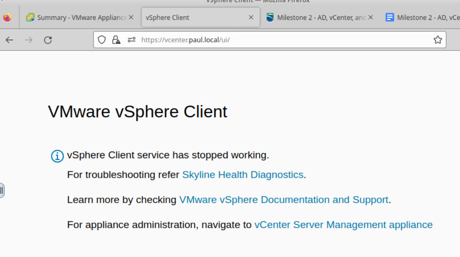Bookmark this page with the star icon

438,40
